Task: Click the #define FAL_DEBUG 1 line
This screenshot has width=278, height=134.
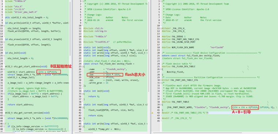Action: pos(173,37)
